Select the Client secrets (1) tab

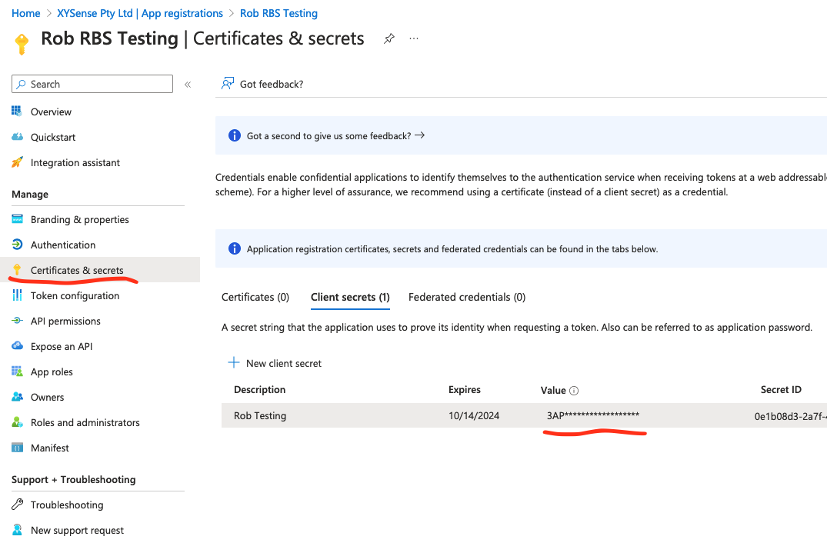[x=350, y=298]
